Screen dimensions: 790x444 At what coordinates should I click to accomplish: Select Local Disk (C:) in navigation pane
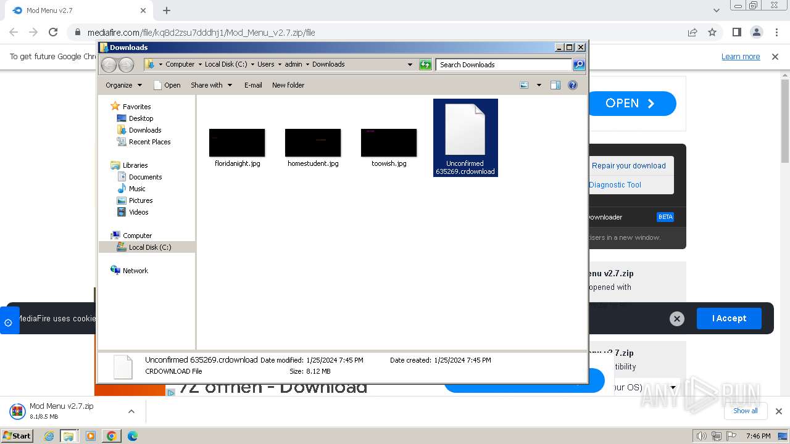coord(150,247)
